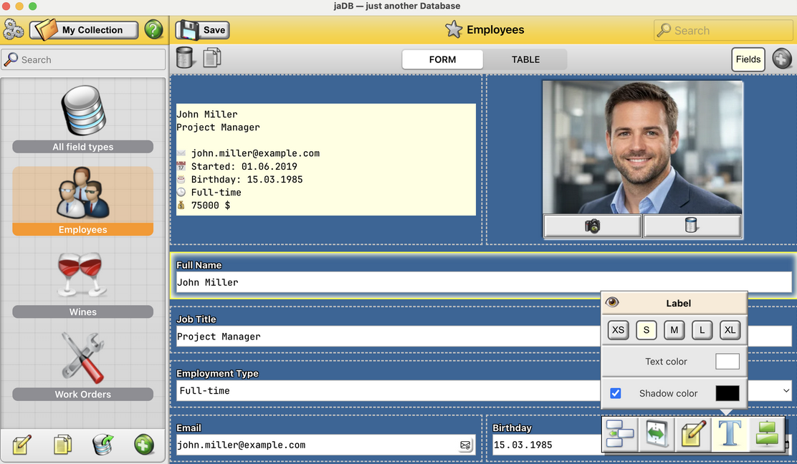Image resolution: width=797 pixels, height=464 pixels.
Task: Click the Save button
Action: pyautogui.click(x=203, y=30)
